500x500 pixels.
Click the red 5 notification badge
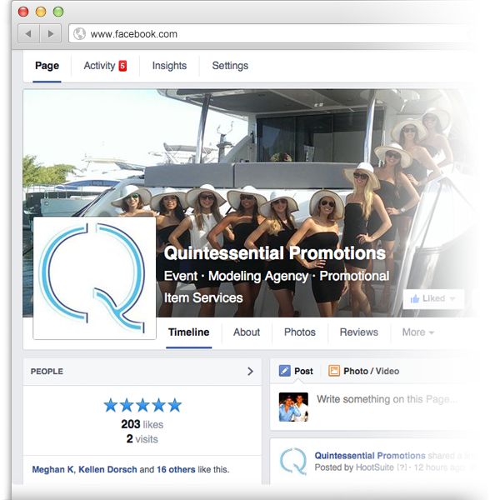pos(122,66)
